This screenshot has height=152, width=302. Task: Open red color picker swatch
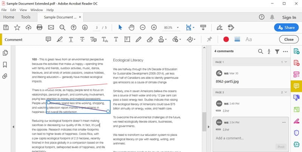click(x=226, y=40)
